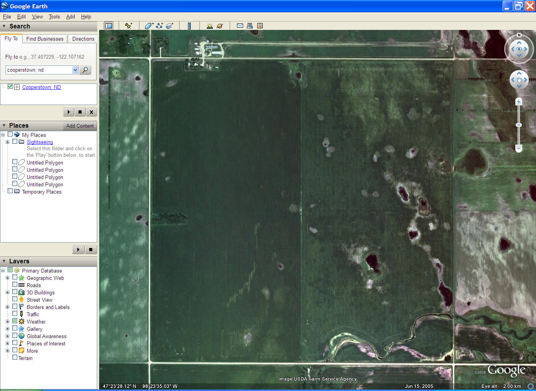Image resolution: width=536 pixels, height=391 pixels.
Task: Collapse the Layers panel
Action: [4, 261]
